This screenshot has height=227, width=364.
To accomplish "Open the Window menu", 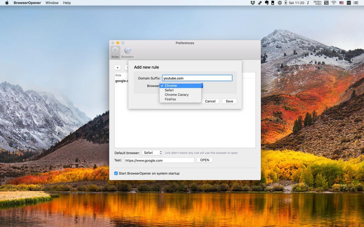I will click(x=52, y=3).
